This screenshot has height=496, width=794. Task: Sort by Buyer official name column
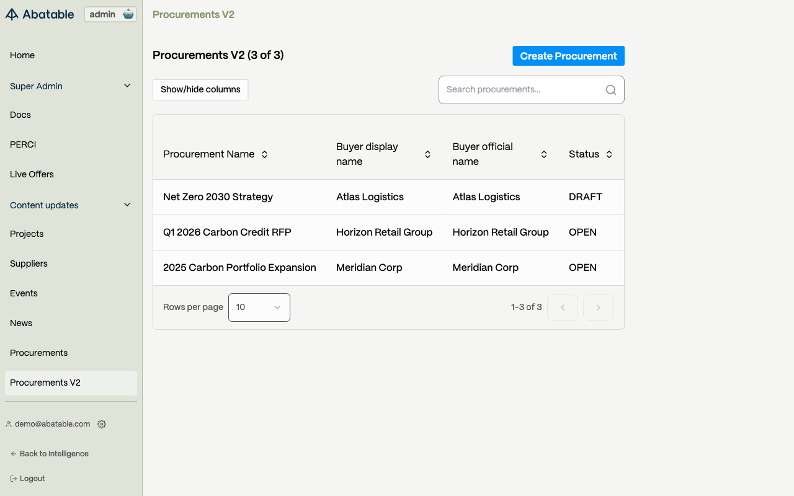click(544, 154)
